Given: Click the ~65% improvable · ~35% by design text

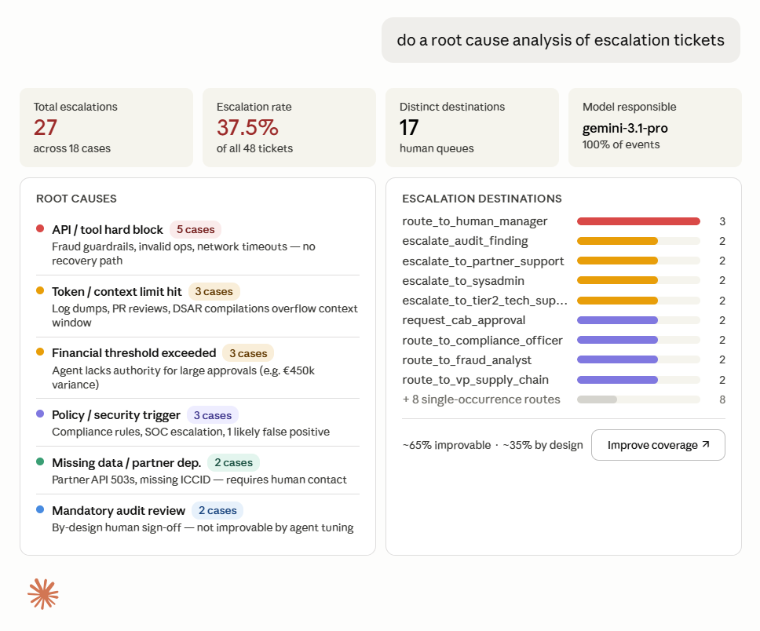Looking at the screenshot, I should pyautogui.click(x=492, y=445).
